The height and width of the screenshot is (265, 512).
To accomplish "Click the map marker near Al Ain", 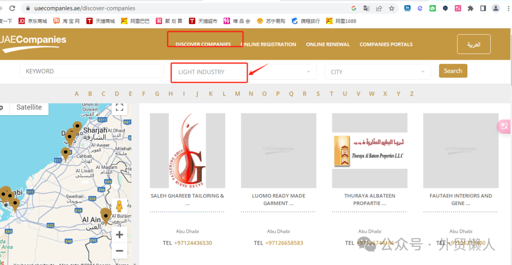I will (105, 217).
